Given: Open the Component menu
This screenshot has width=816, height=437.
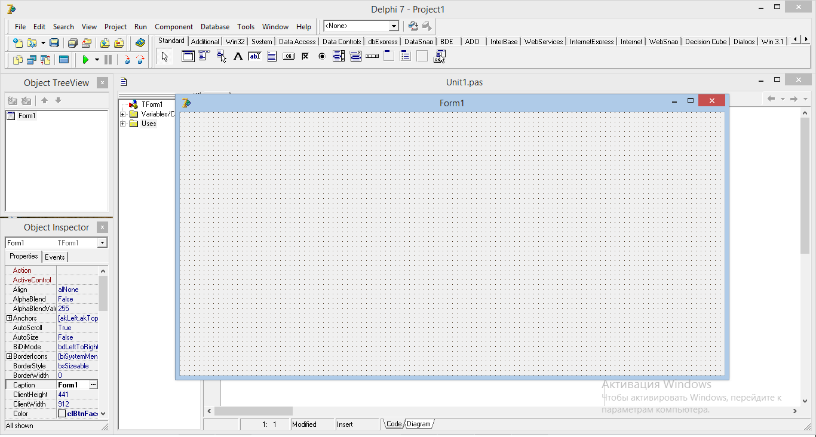Looking at the screenshot, I should (174, 27).
